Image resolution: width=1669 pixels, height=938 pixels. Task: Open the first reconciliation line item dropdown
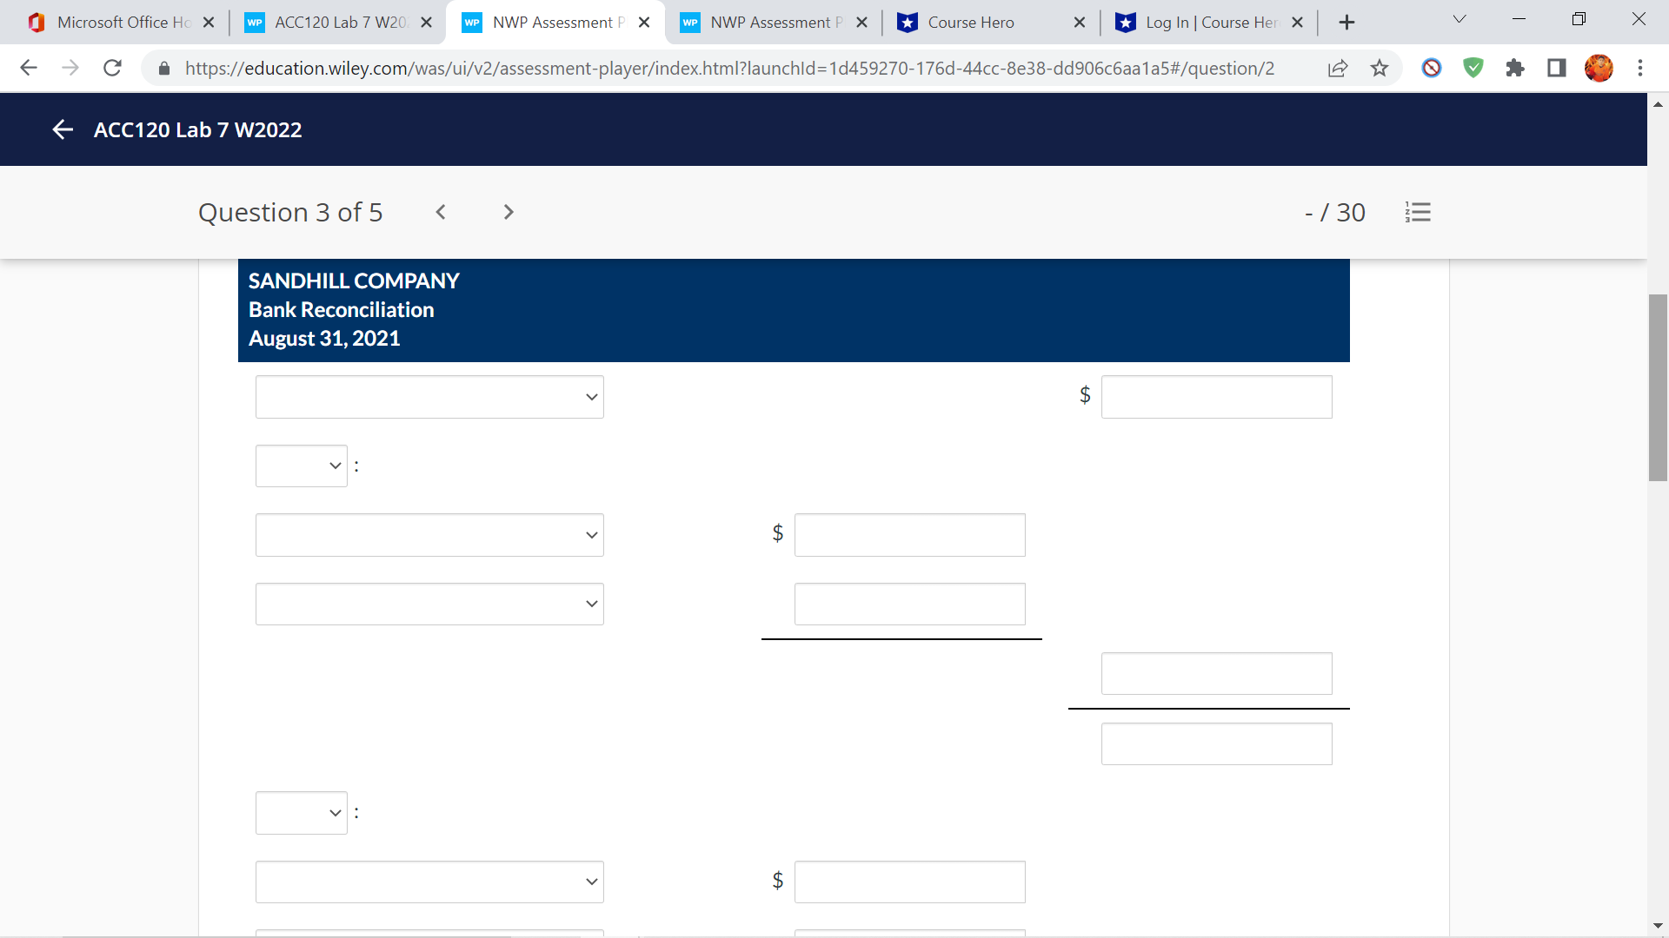tap(429, 396)
